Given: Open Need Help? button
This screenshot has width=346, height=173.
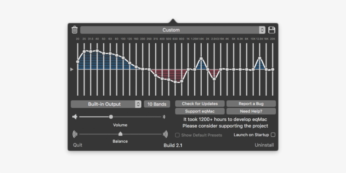Looking at the screenshot, I should [x=251, y=111].
